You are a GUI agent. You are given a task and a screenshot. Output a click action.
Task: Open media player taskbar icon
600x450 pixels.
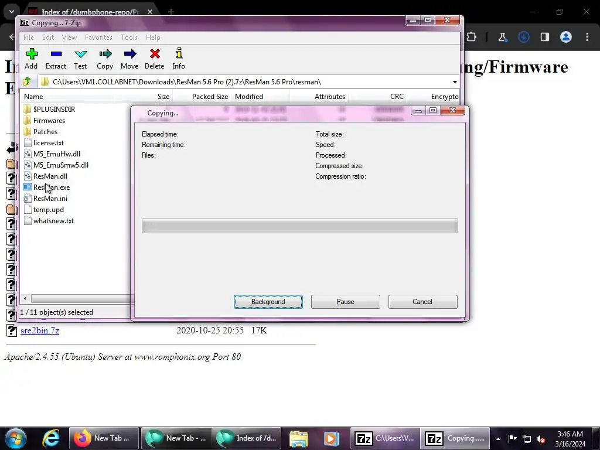pyautogui.click(x=331, y=438)
